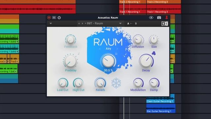Screen dimensions: 211x119
Task: Select Track 1 Recording 1 clip
Action: (x=133, y=9)
